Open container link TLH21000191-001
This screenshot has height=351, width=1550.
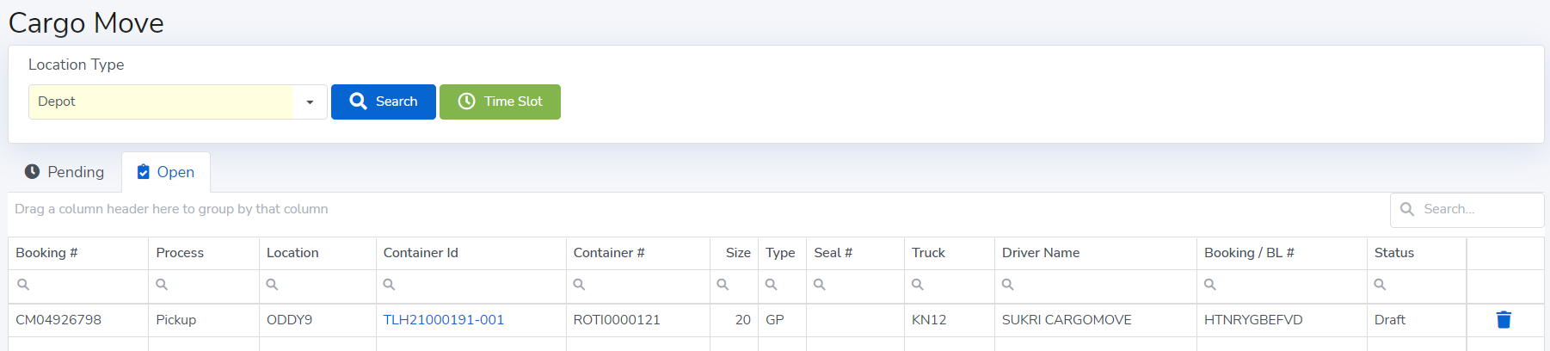click(444, 320)
